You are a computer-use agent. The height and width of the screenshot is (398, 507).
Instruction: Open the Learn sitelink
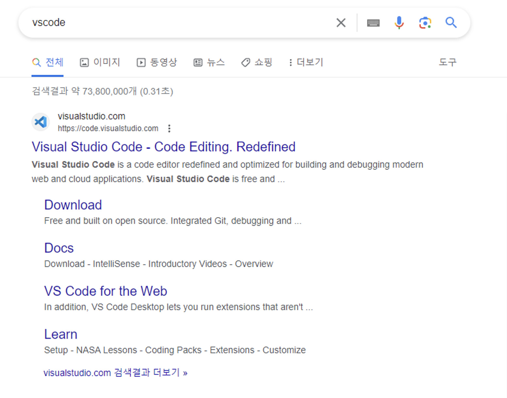click(x=61, y=334)
